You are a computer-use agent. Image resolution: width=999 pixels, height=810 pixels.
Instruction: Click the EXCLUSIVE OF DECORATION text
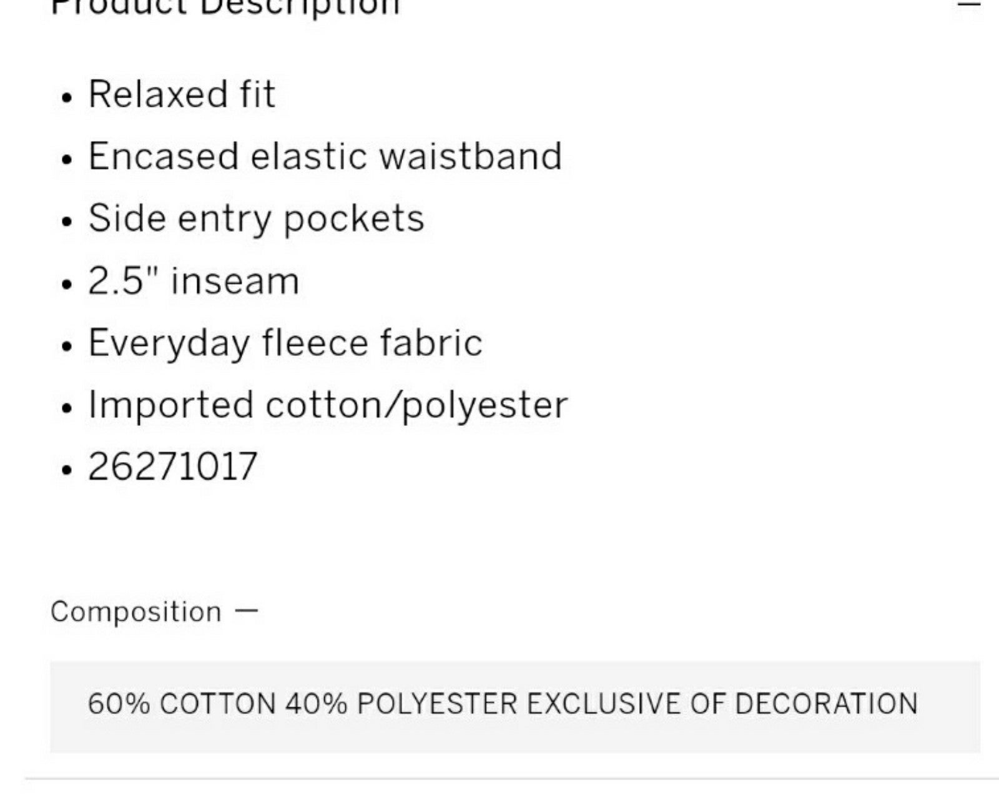(x=722, y=704)
